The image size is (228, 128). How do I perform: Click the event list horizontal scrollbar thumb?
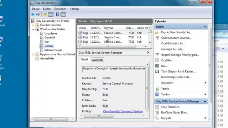pos(108,47)
